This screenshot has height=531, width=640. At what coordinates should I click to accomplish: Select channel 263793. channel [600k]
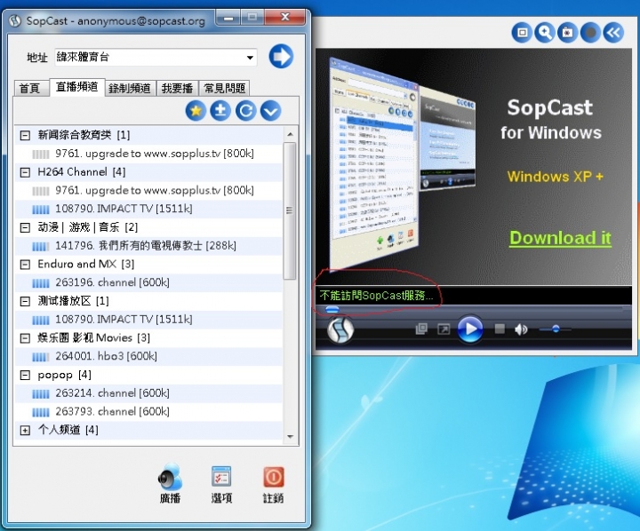tap(148, 411)
